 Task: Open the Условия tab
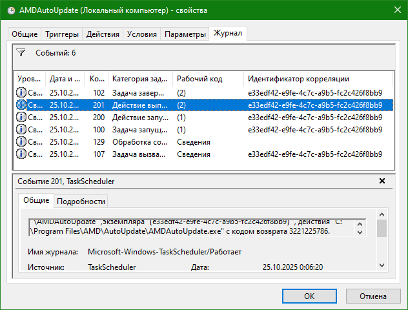click(142, 34)
